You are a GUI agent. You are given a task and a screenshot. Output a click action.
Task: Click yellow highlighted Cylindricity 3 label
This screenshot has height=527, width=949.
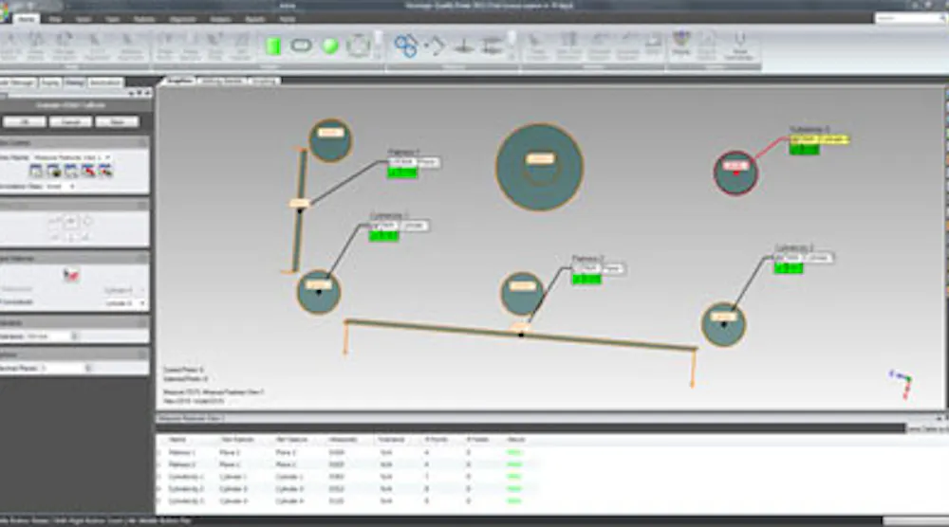pos(818,139)
